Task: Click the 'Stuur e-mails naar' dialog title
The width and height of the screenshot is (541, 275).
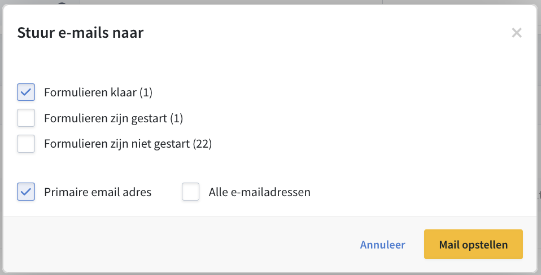Action: 80,33
